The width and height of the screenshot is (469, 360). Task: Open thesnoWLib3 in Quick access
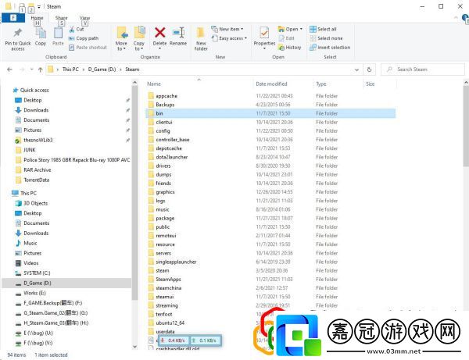click(38, 140)
